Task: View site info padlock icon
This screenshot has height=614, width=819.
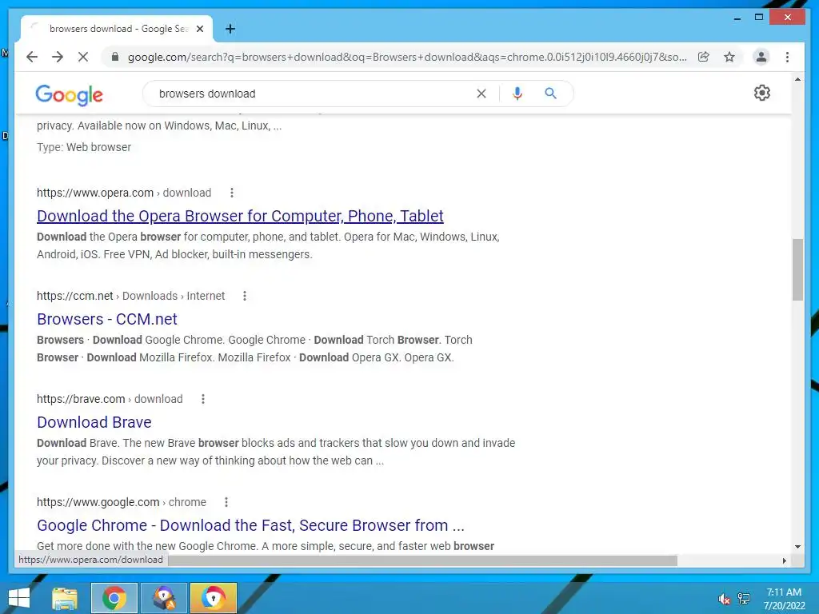Action: (115, 57)
